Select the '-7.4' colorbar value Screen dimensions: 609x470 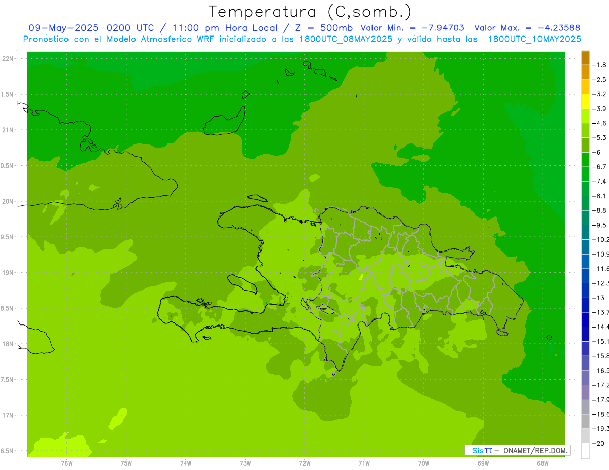pyautogui.click(x=599, y=182)
